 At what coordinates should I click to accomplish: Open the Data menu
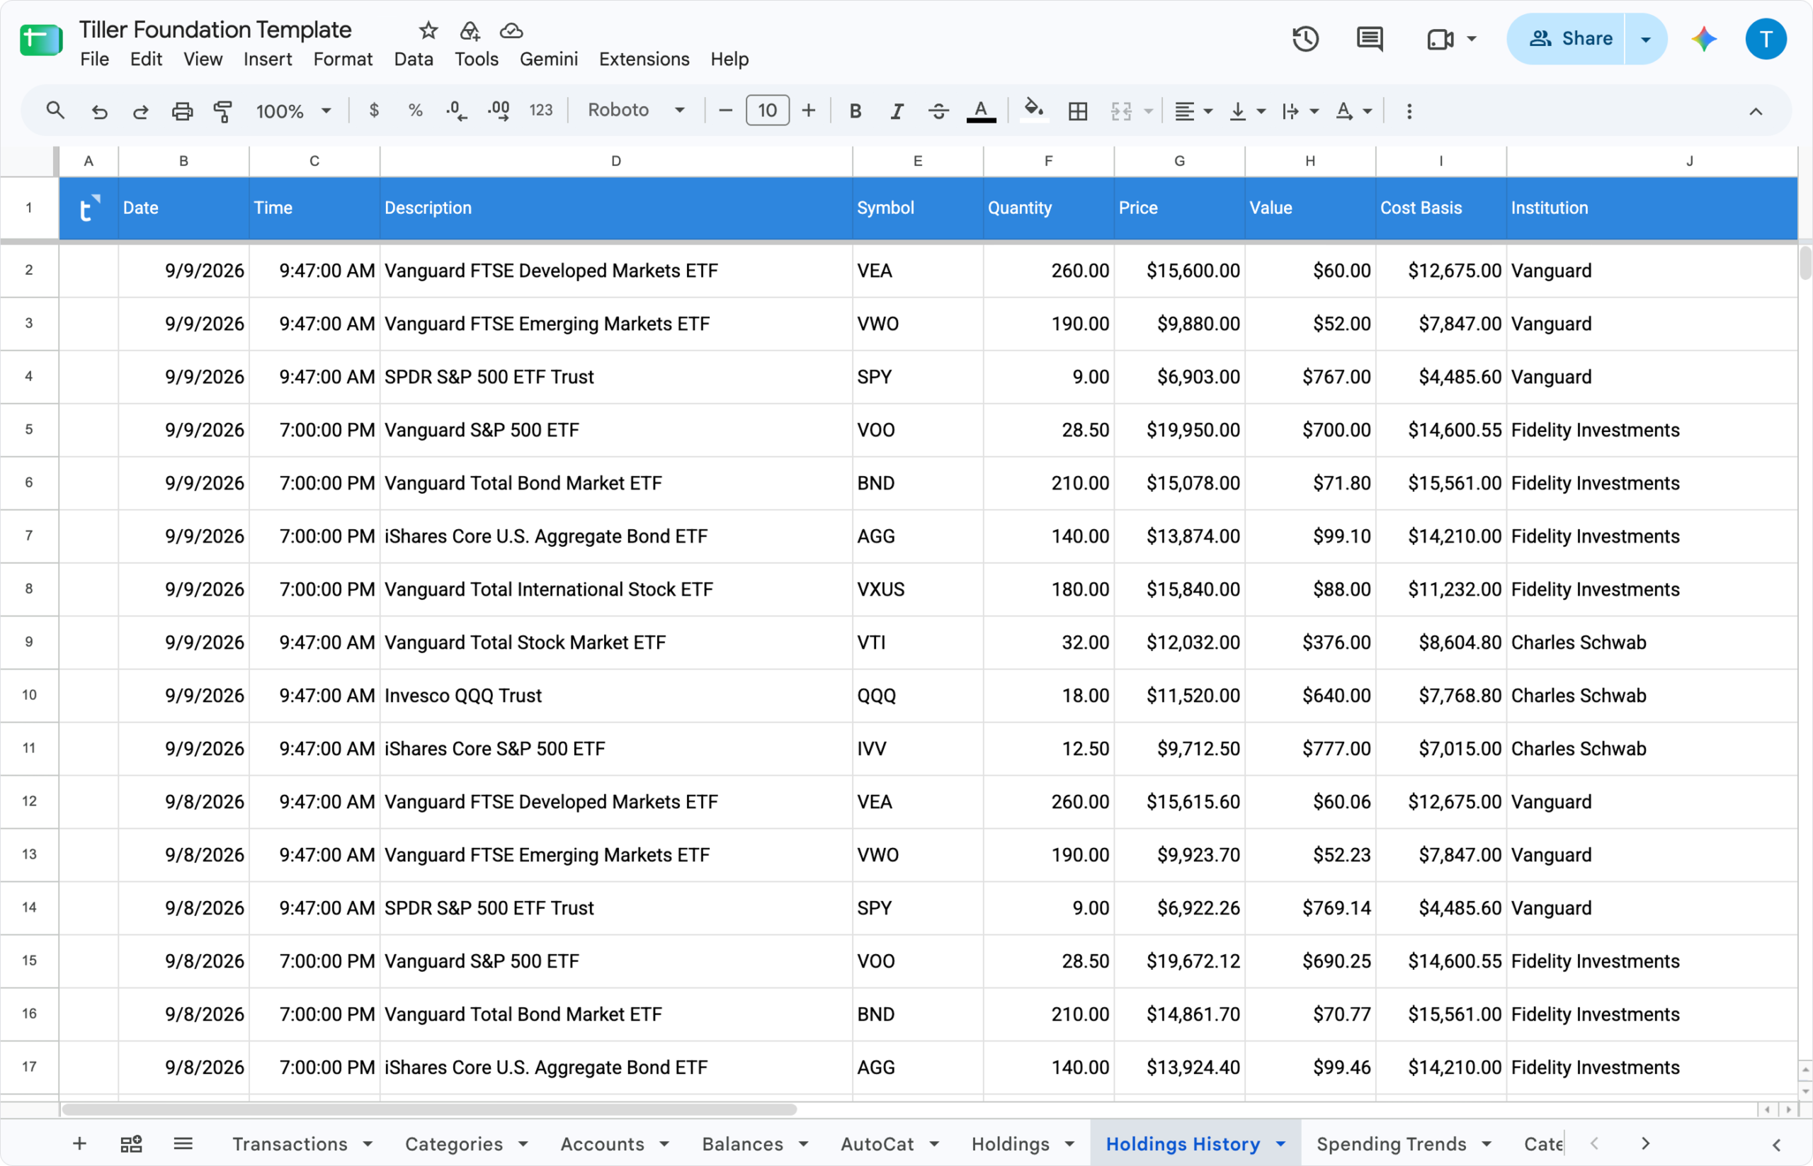(414, 59)
